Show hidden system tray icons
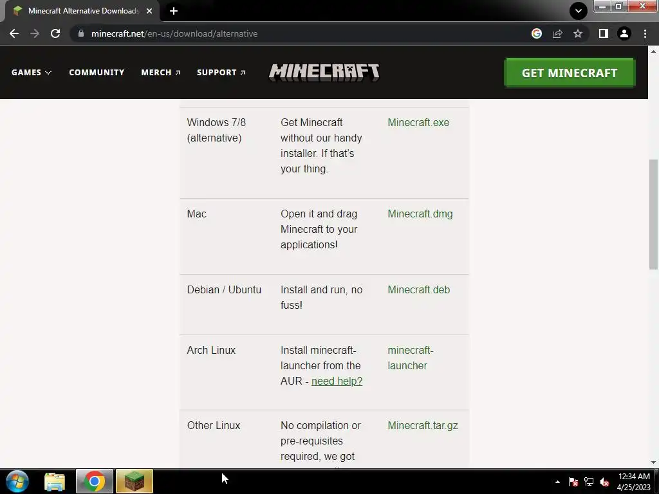The image size is (659, 494). point(557,482)
